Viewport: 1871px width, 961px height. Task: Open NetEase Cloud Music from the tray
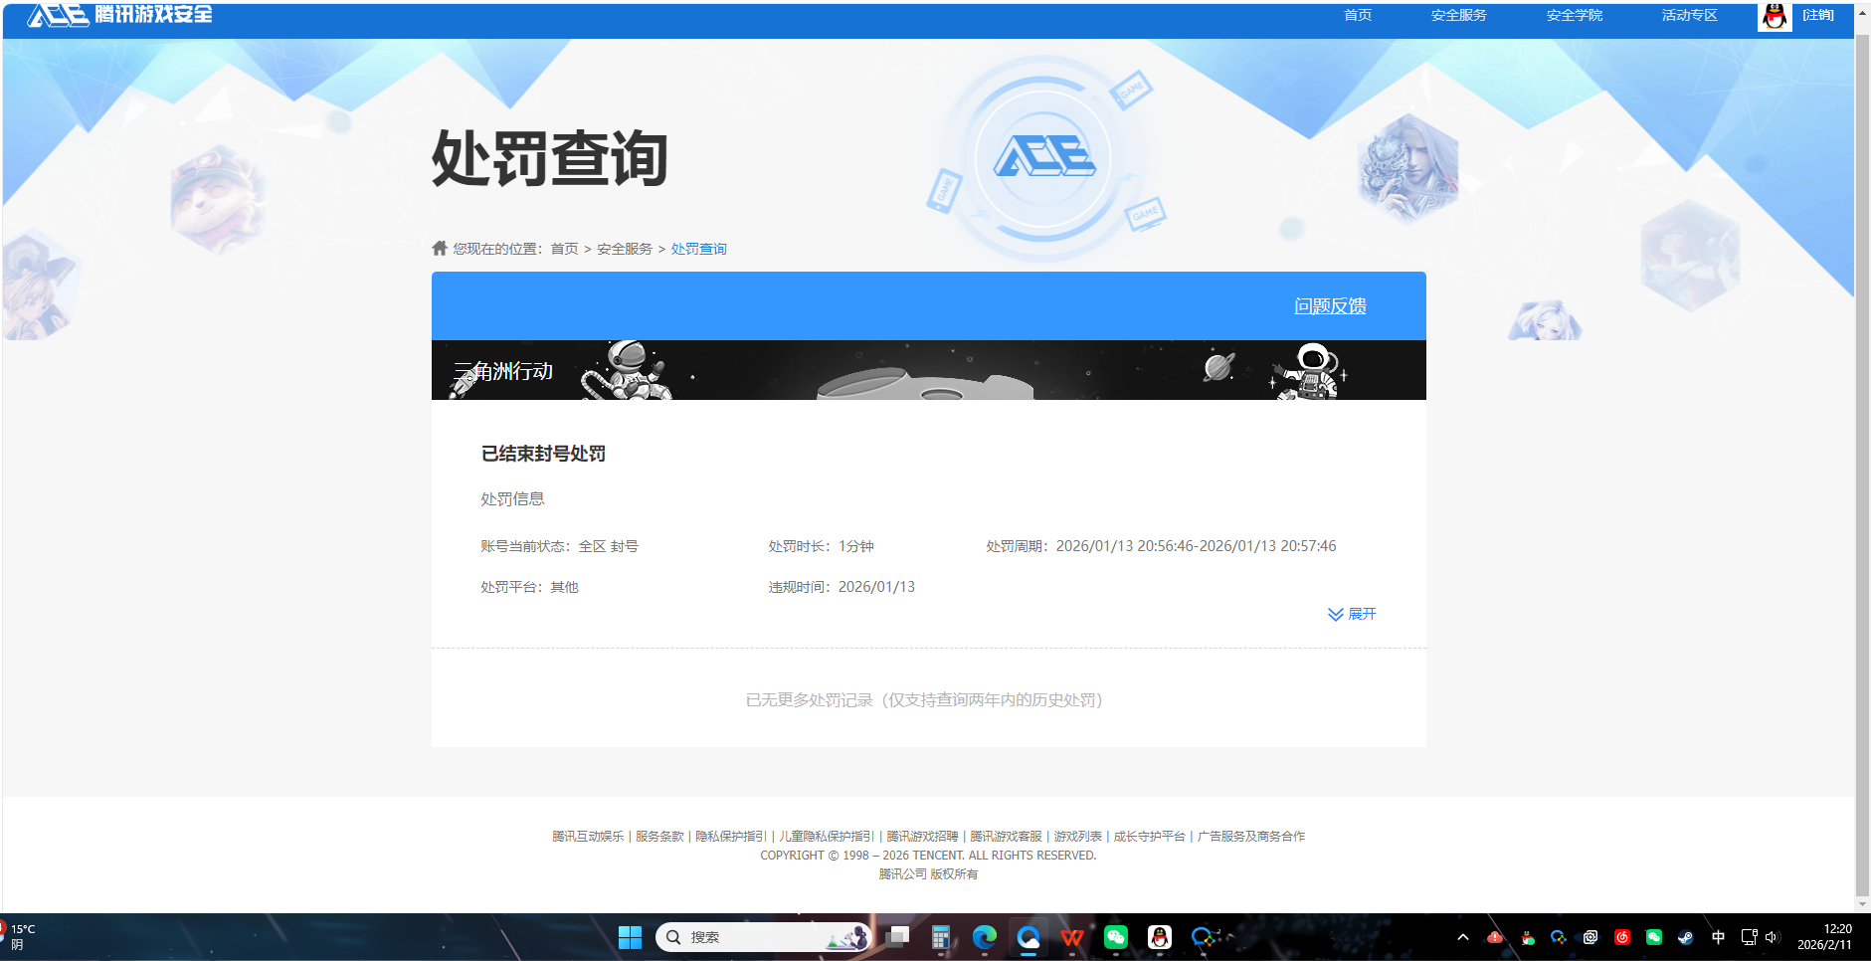1622,936
